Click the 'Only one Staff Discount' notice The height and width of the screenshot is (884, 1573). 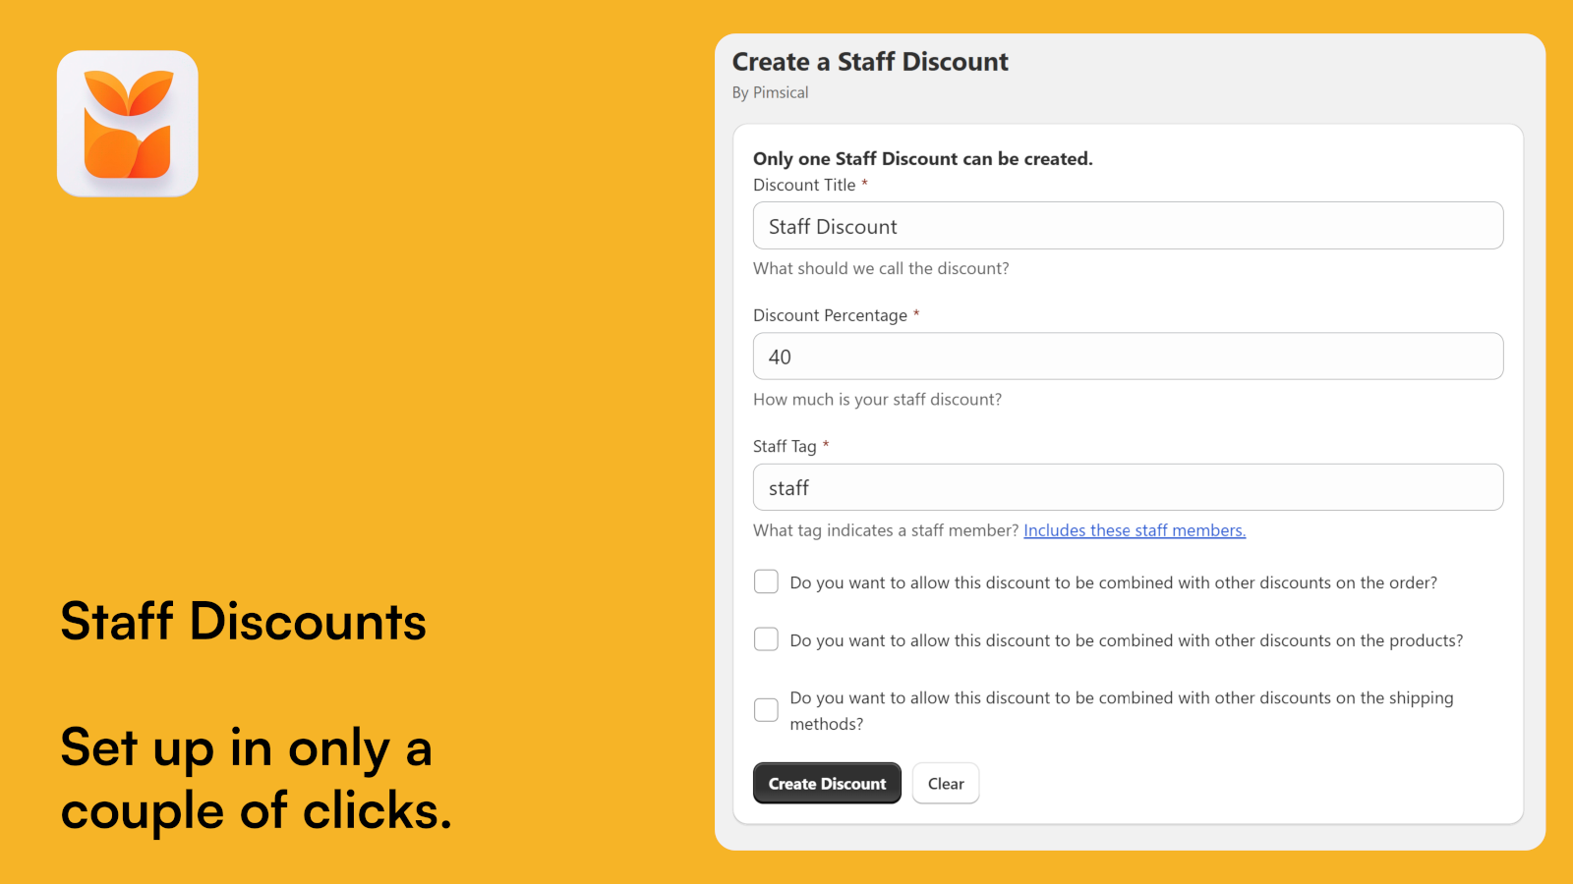coord(922,158)
